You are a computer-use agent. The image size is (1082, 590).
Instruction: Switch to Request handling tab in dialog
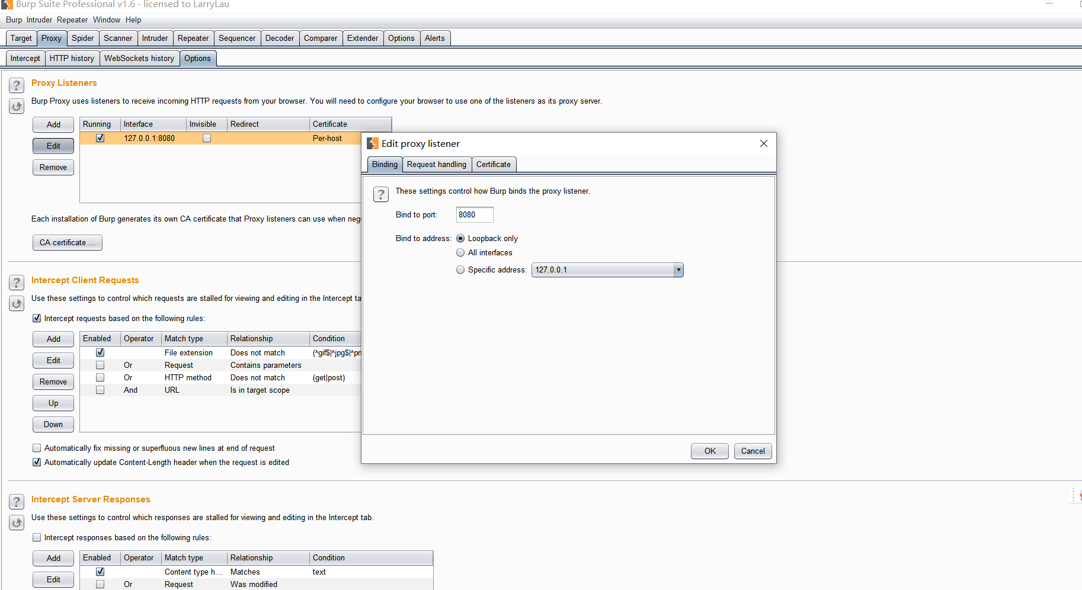[437, 164]
